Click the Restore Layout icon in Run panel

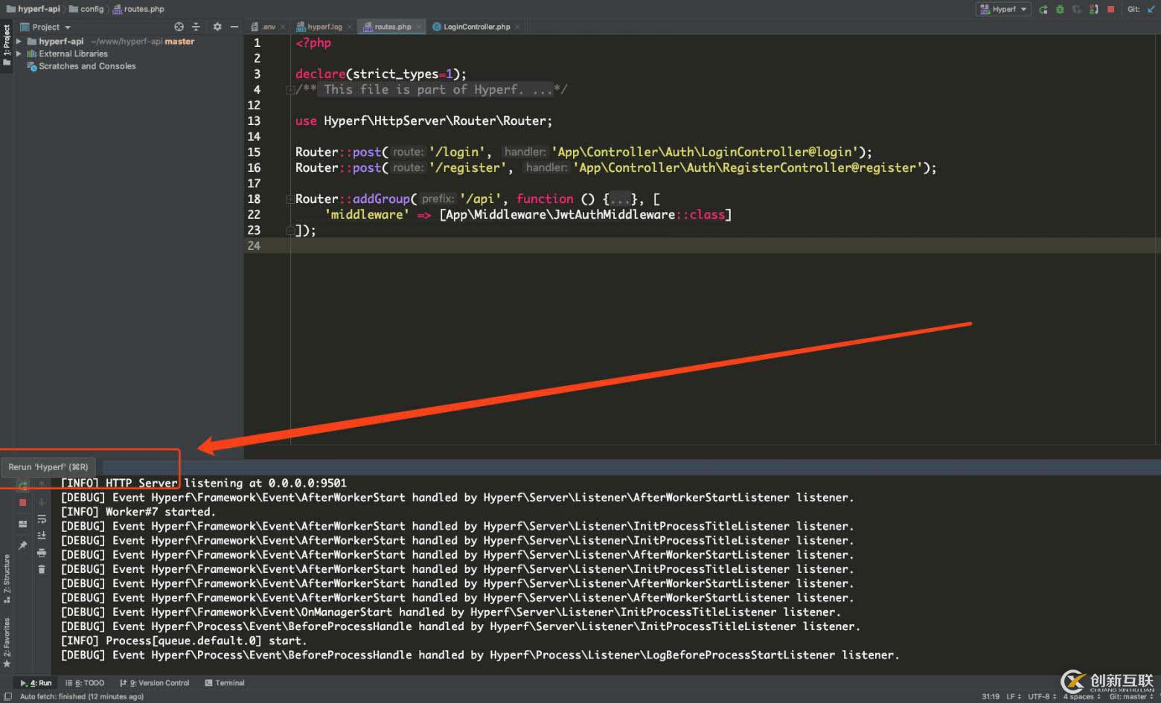pos(23,524)
